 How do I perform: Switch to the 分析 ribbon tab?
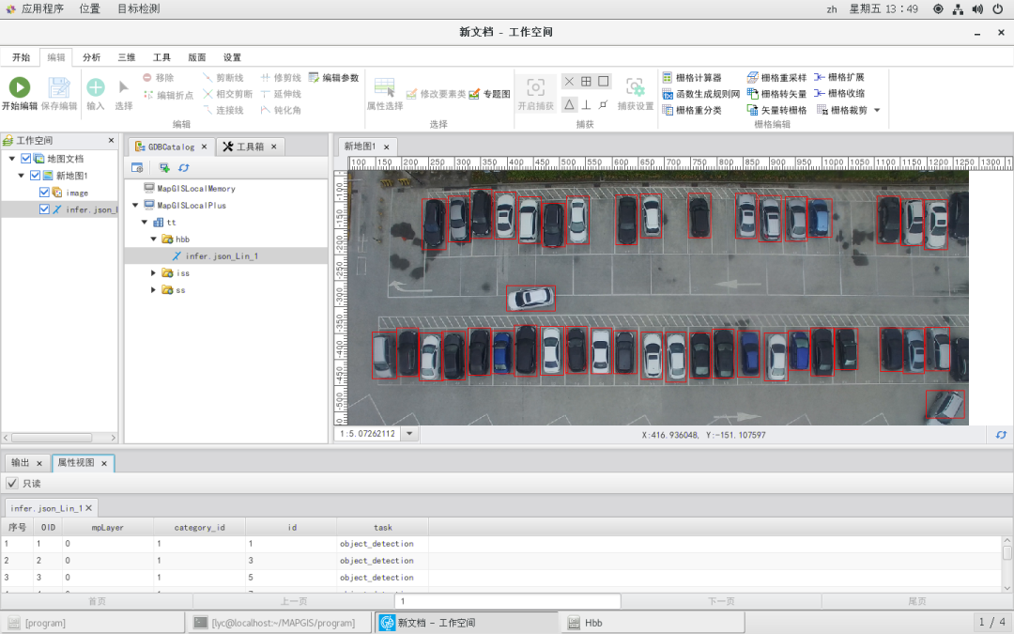[x=91, y=57]
